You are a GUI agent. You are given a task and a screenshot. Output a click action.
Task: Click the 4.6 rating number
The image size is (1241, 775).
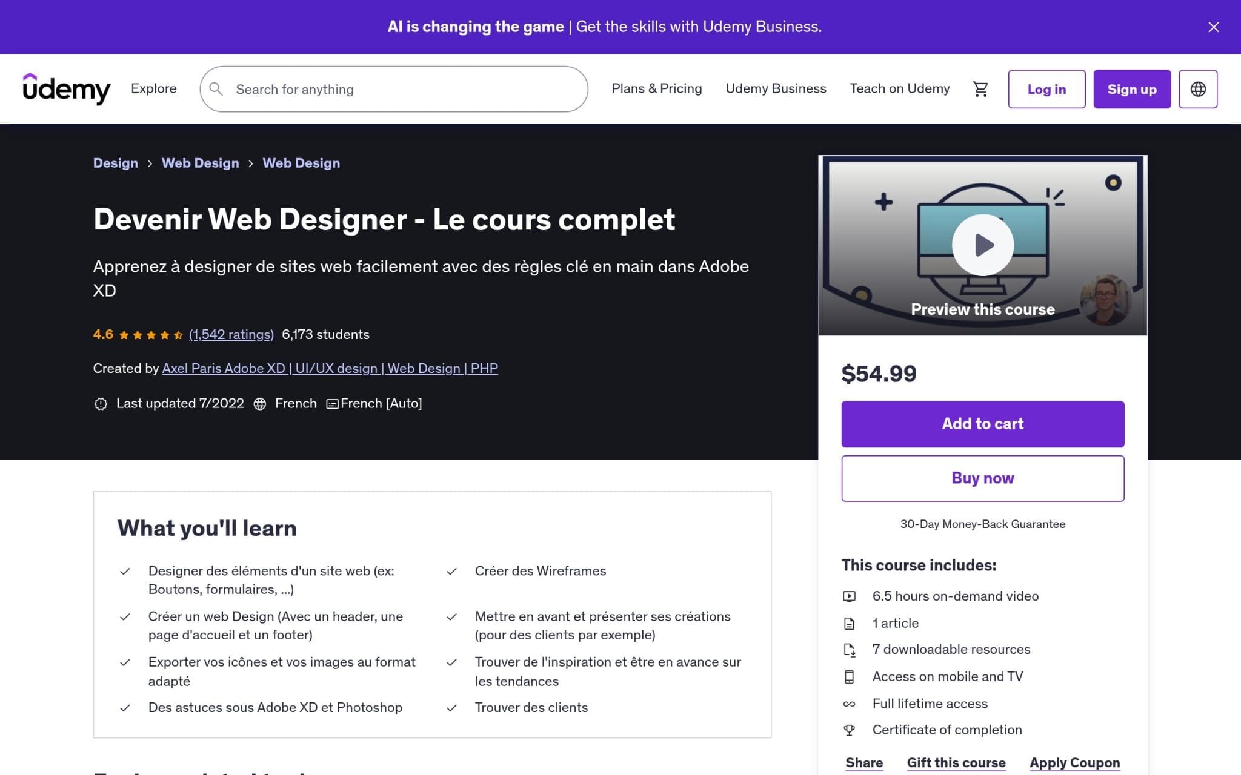click(103, 334)
